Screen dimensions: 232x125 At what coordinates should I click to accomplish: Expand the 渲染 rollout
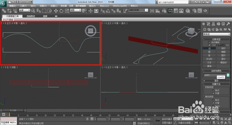(x=216, y=81)
